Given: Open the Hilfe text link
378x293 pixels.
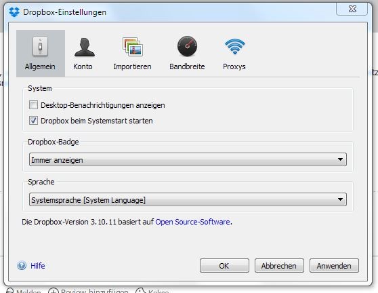Looking at the screenshot, I should tap(38, 266).
